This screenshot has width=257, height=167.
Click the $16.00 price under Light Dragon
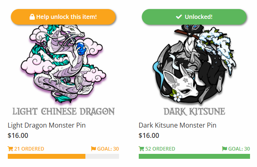(18, 135)
